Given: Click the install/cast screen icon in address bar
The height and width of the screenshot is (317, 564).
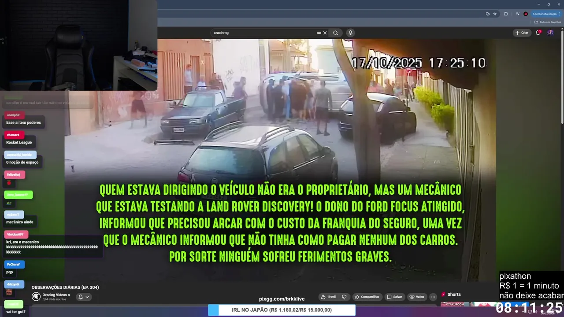Looking at the screenshot, I should coord(488,14).
